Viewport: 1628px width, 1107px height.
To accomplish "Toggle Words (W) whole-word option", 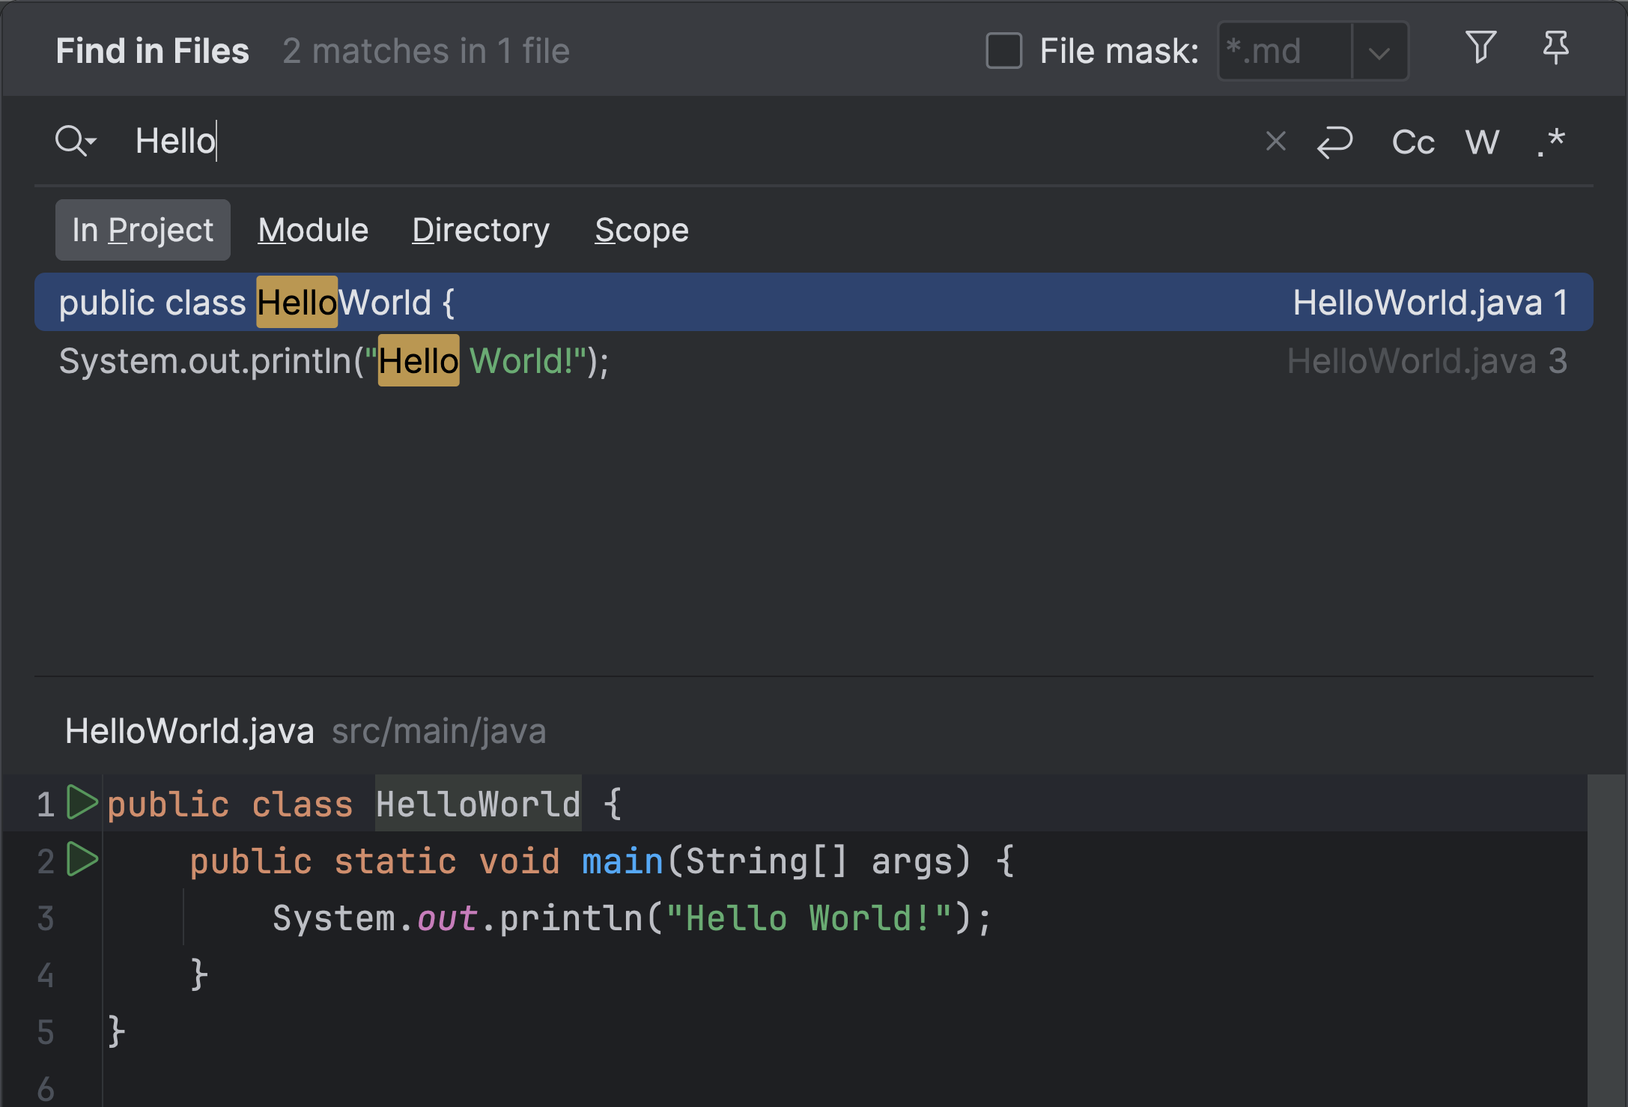I will click(1482, 142).
